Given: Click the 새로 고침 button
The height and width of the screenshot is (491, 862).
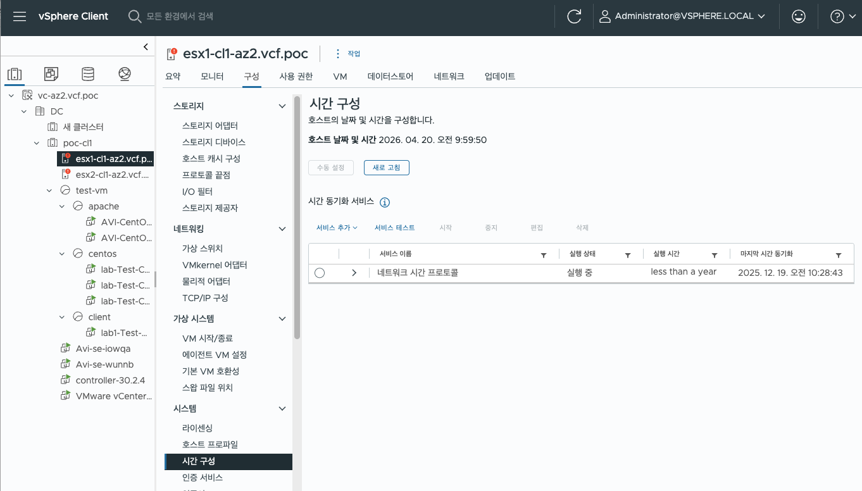Looking at the screenshot, I should point(387,168).
